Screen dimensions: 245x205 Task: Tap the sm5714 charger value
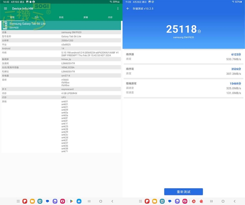65,76
